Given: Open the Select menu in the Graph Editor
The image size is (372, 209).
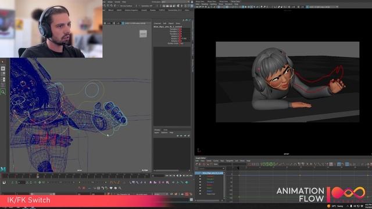Looking at the screenshot, I should click(209, 161).
